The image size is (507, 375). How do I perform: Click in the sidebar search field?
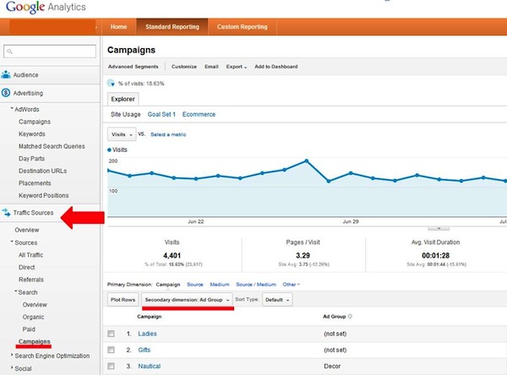pos(50,52)
